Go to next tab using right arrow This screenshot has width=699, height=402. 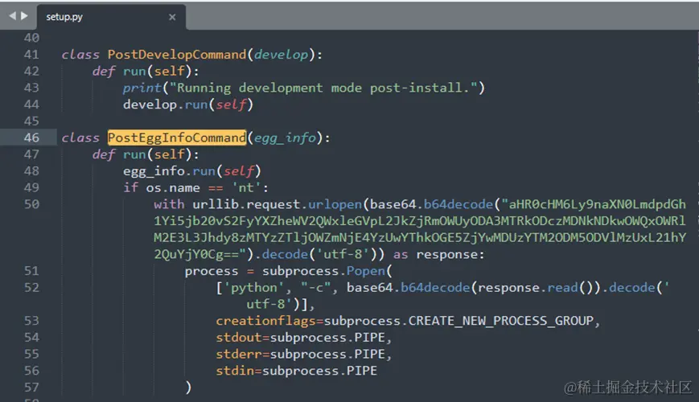(24, 16)
